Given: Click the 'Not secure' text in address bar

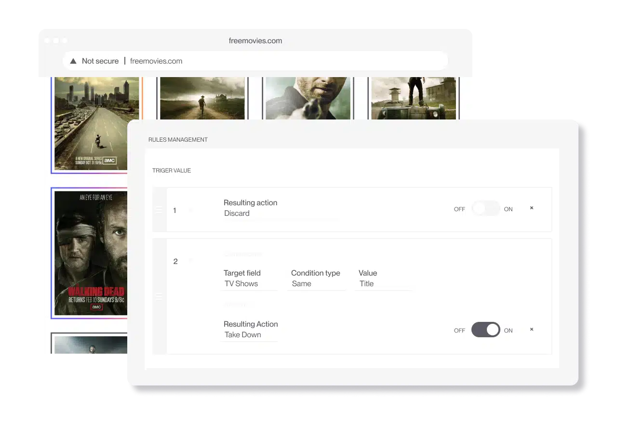Looking at the screenshot, I should pyautogui.click(x=100, y=61).
